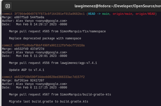Click the Update AGP to v7.4.1 message
Screen dimensions: 161x106
pos(27,70)
